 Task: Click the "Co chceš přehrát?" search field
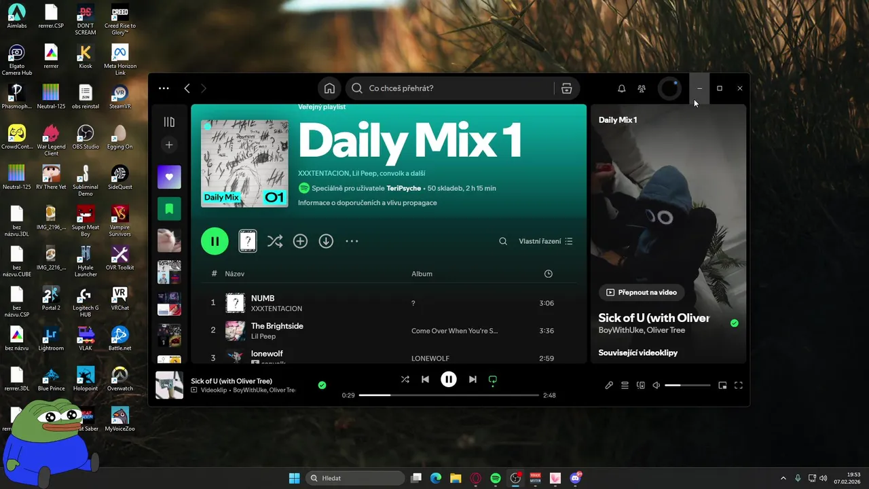coord(451,88)
